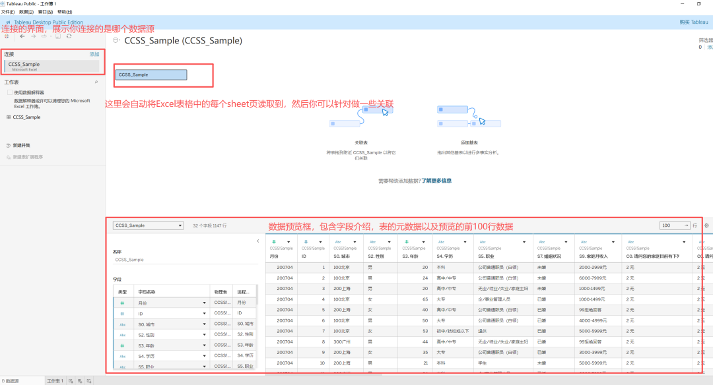Click the # type icon of ID column header
This screenshot has height=385, width=713.
(306, 242)
